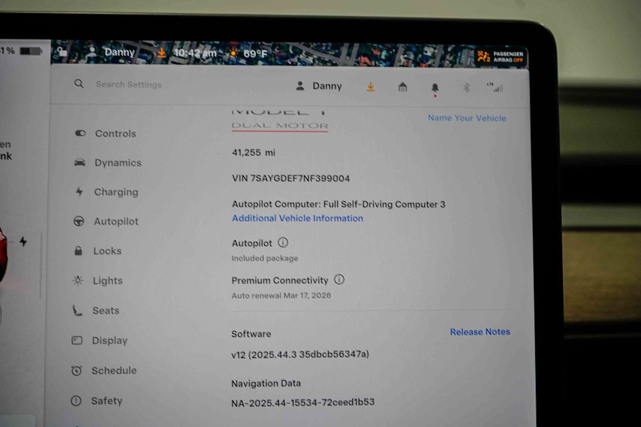Open HomeLink via the garage icon
This screenshot has width=641, height=427.
pos(403,88)
